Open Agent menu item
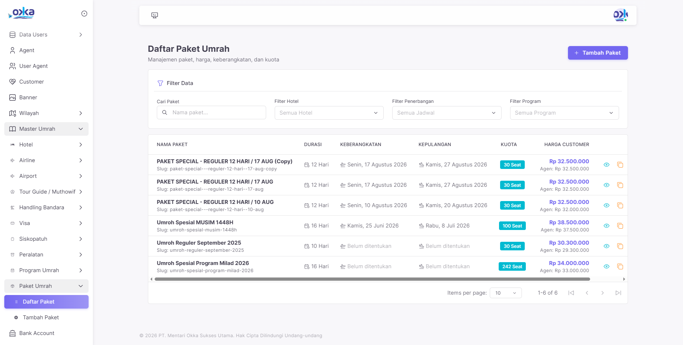Viewport: 683px width, 345px height. coord(46,50)
